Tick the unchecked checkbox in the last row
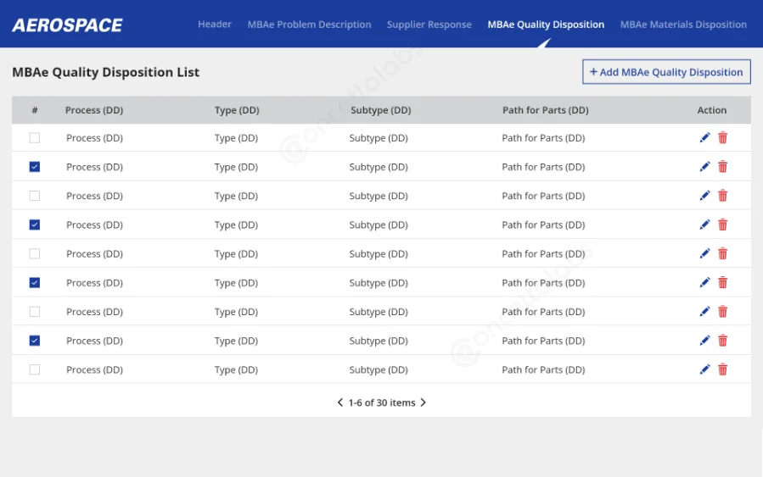This screenshot has width=763, height=477. (x=35, y=369)
